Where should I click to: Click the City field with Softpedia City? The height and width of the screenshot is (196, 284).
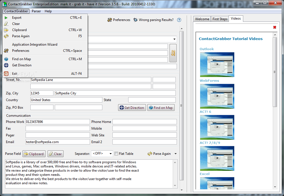115,93
